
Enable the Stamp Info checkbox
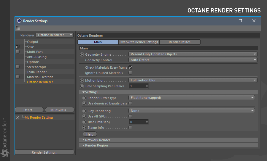click(x=131, y=127)
